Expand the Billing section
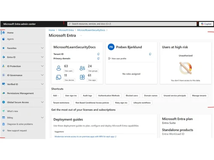 [x=42, y=118]
